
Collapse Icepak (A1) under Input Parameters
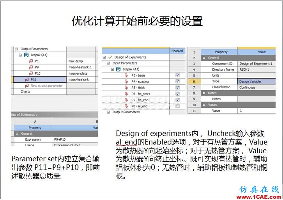click(112, 69)
